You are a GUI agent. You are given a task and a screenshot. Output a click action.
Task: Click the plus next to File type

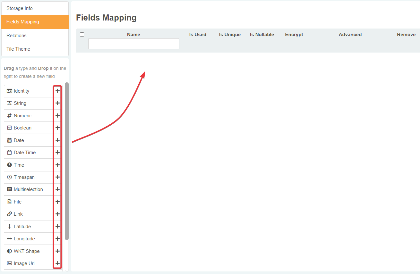[58, 202]
